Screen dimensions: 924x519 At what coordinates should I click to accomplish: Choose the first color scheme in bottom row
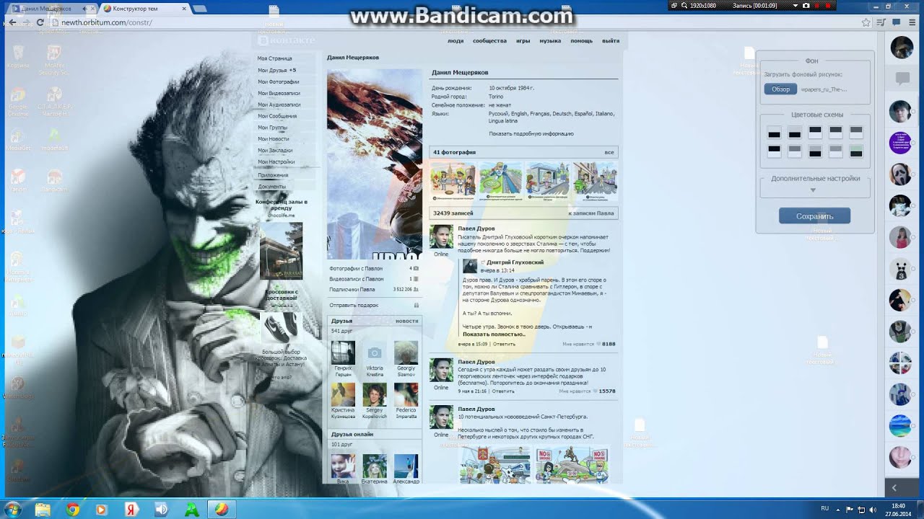click(774, 151)
